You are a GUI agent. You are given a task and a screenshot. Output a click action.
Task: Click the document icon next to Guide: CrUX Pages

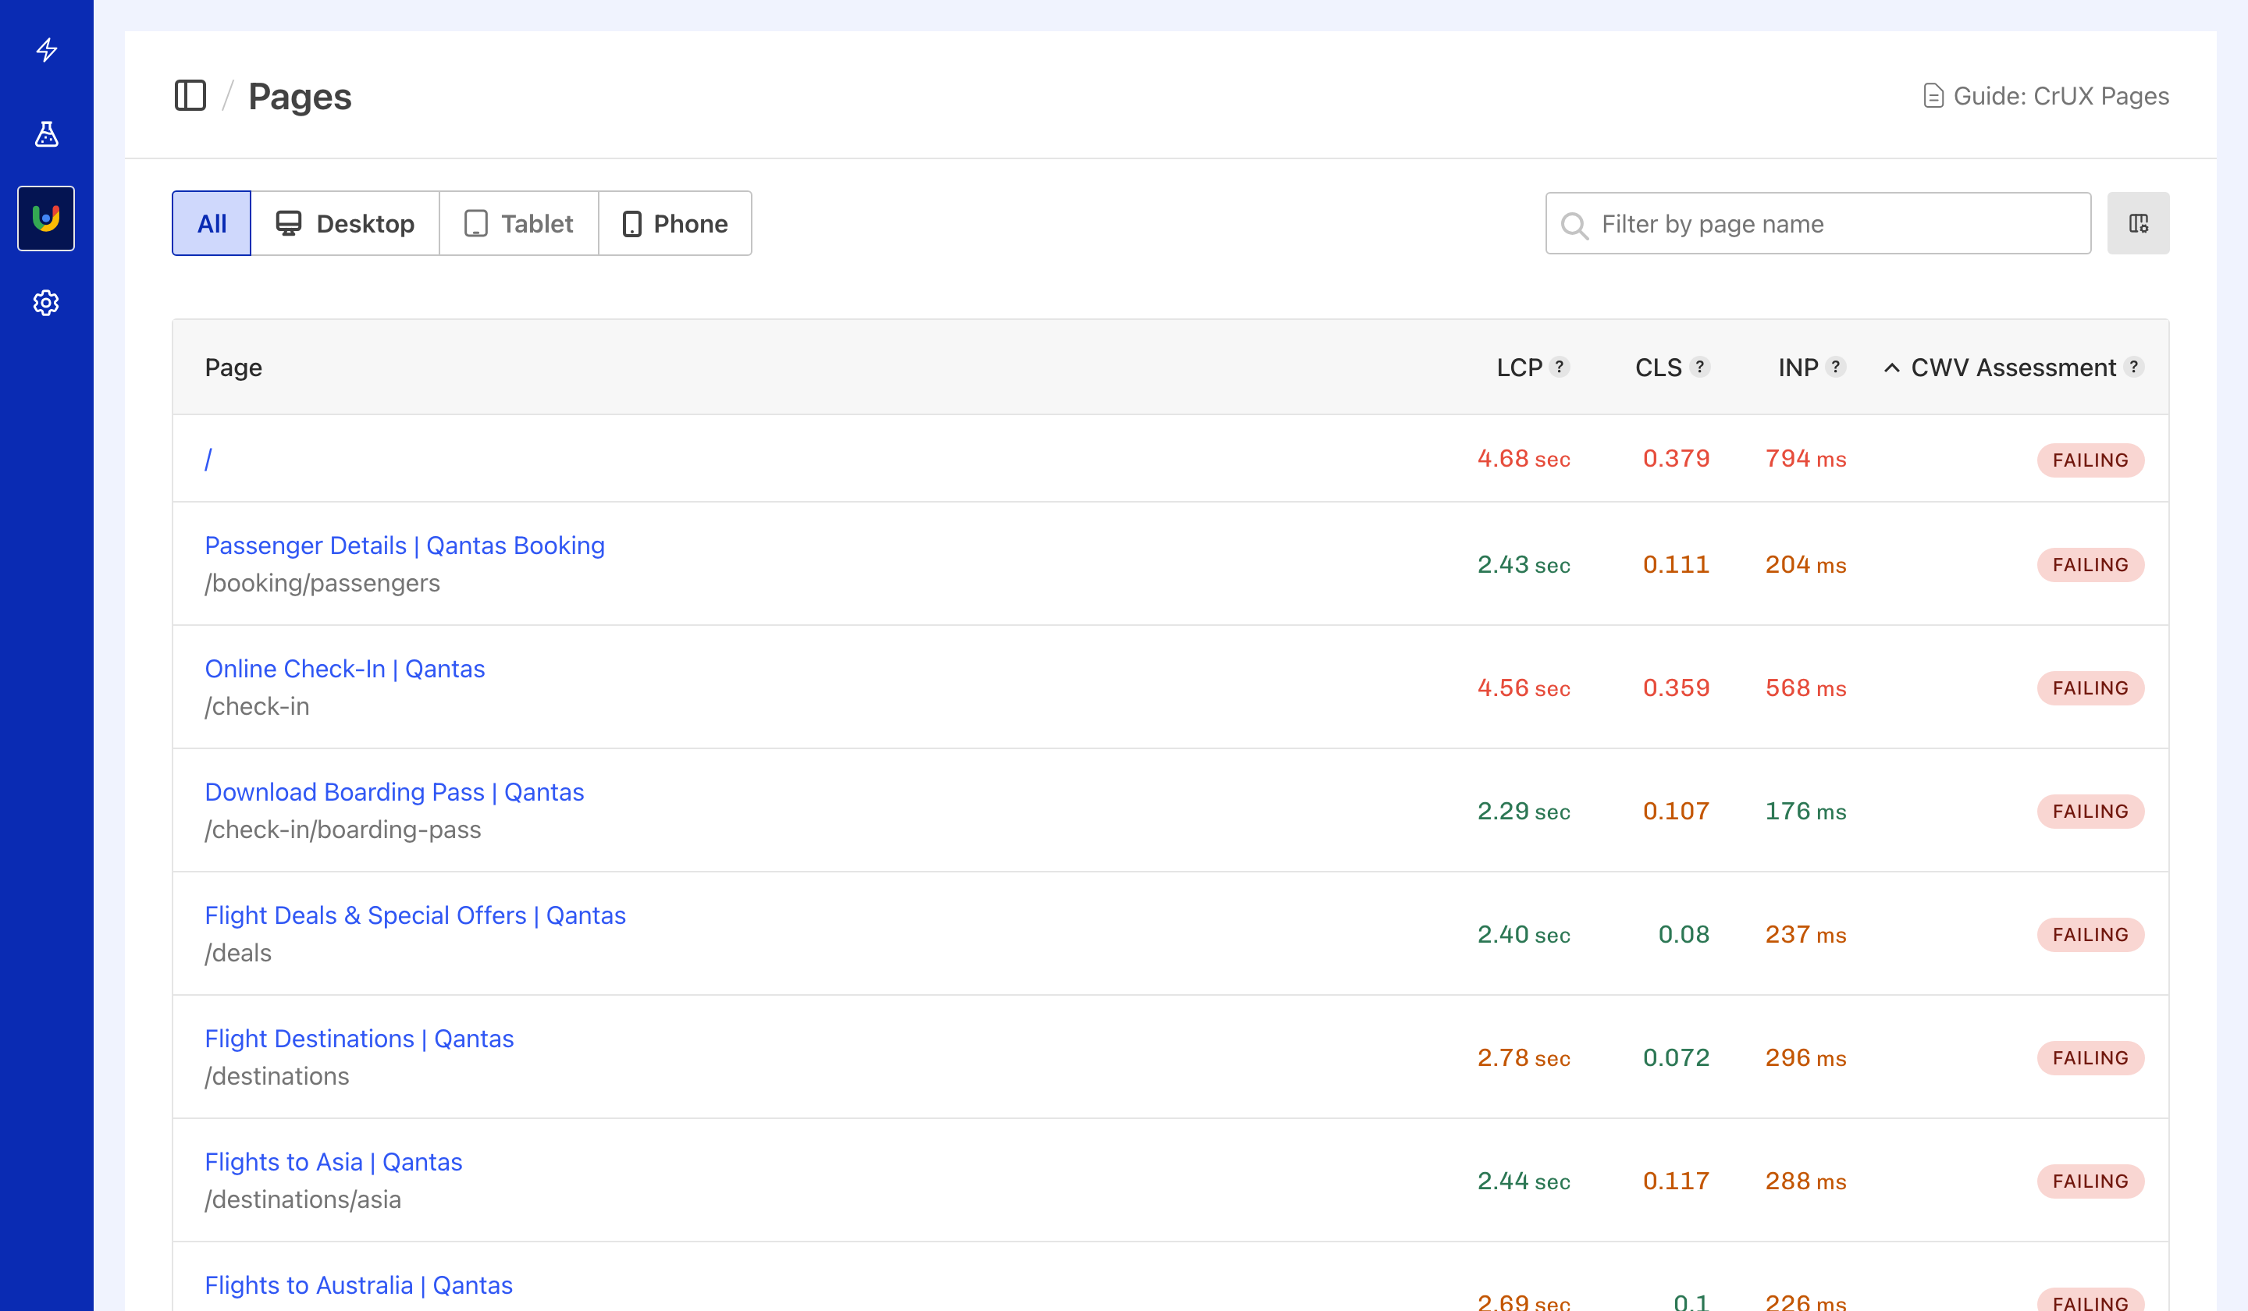pos(1933,95)
